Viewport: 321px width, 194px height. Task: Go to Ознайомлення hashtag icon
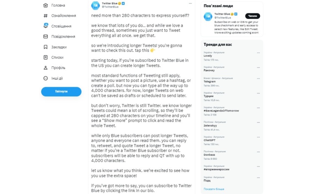coord(45,15)
